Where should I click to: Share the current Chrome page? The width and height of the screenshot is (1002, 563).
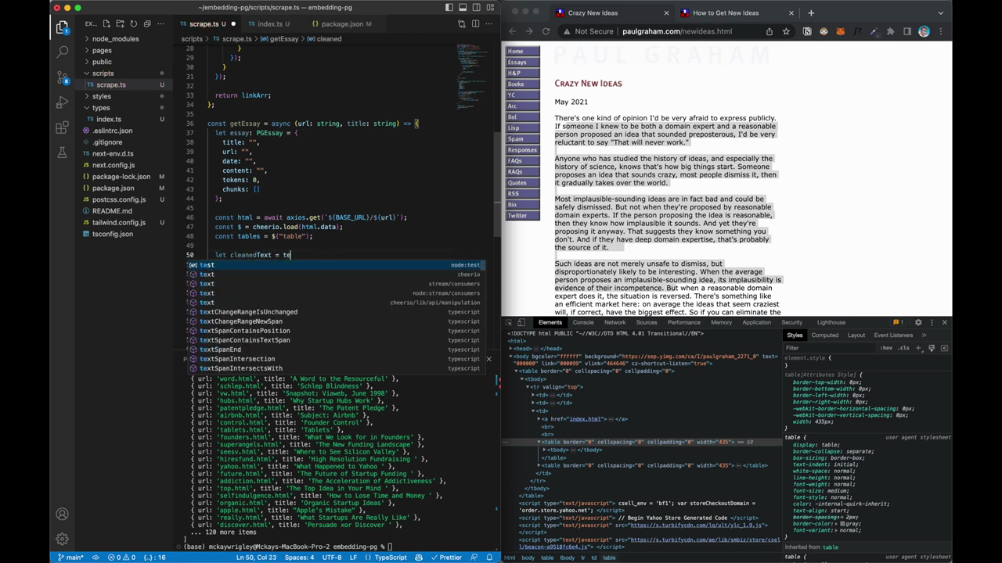coord(770,31)
